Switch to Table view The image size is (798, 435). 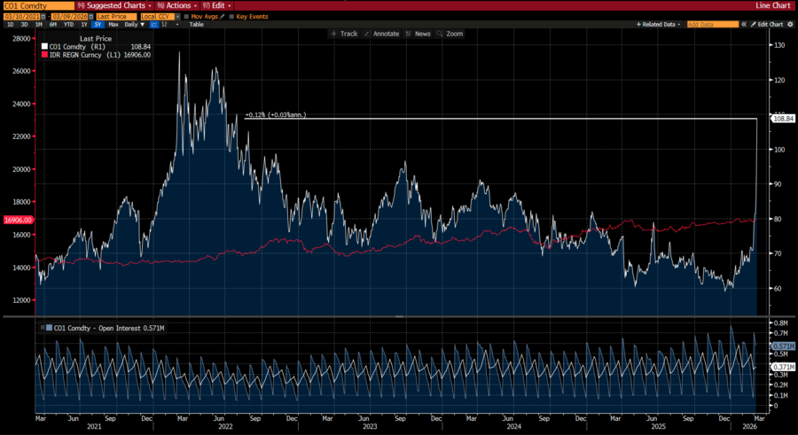coord(196,25)
